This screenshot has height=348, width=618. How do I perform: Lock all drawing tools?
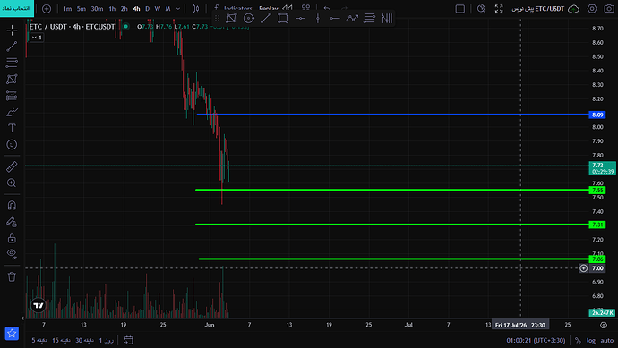tap(12, 238)
